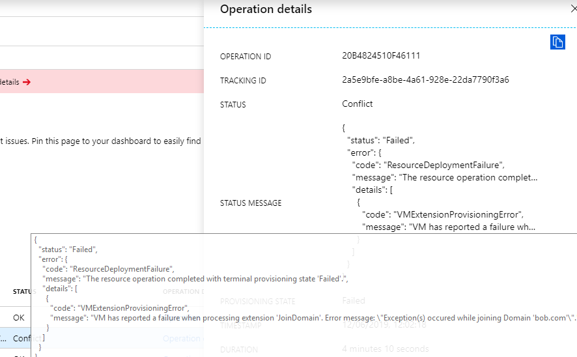The height and width of the screenshot is (357, 577).
Task: Click the STATUS label in Operation details
Action: click(233, 105)
